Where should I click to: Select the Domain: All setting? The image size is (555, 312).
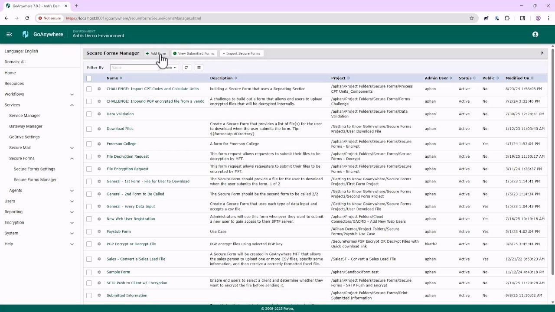coord(15,62)
